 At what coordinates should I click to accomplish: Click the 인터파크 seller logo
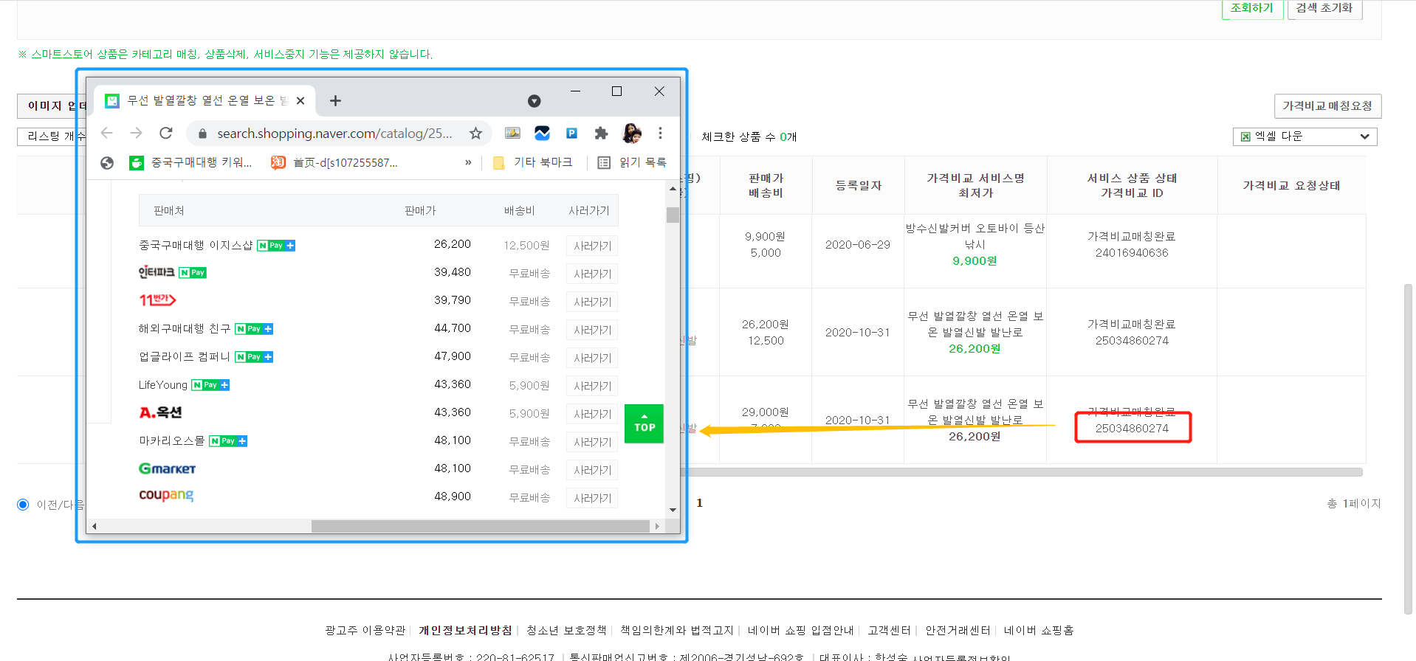coord(157,272)
